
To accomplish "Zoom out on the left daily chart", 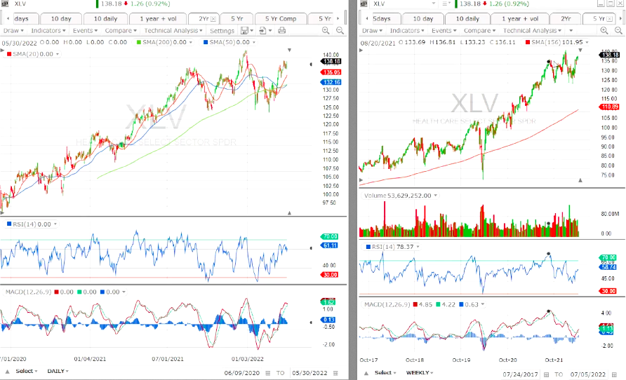I will [x=340, y=30].
